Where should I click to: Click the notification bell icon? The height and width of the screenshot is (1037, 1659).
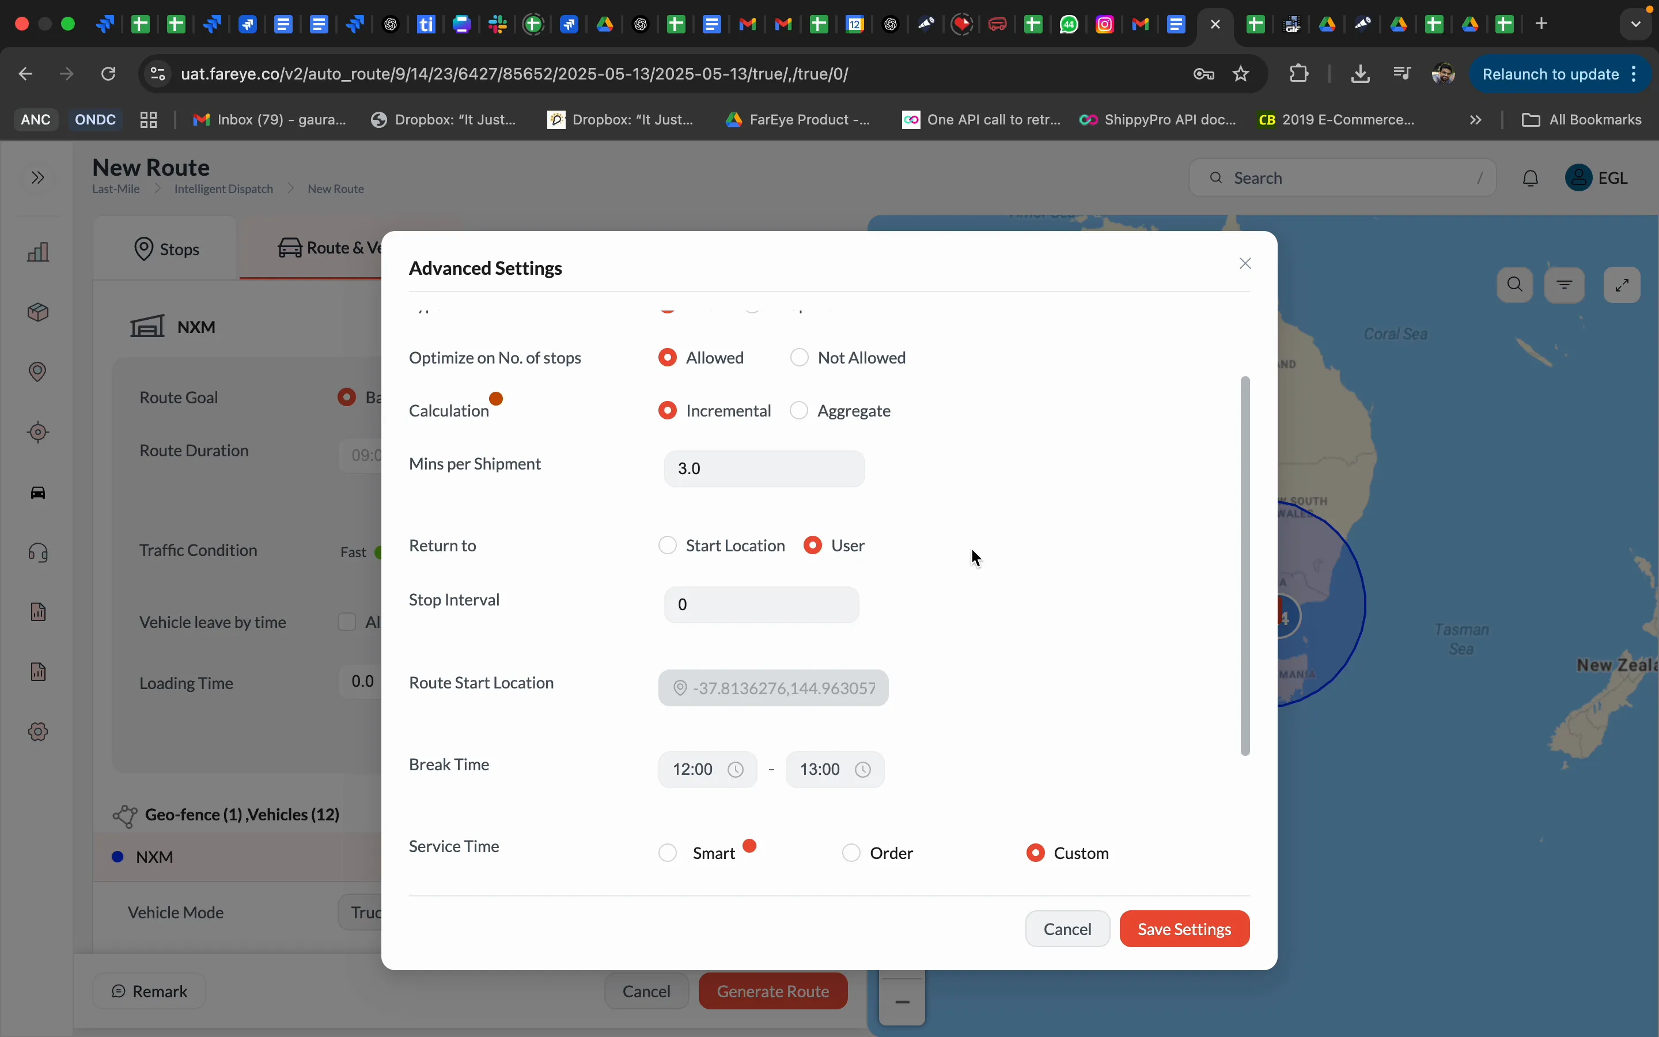click(x=1531, y=179)
